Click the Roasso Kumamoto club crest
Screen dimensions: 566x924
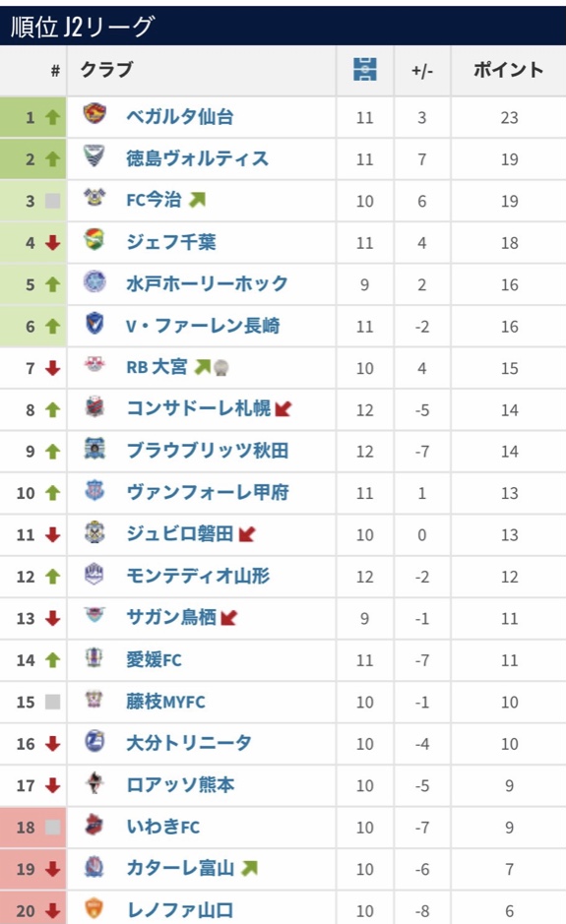(x=94, y=782)
